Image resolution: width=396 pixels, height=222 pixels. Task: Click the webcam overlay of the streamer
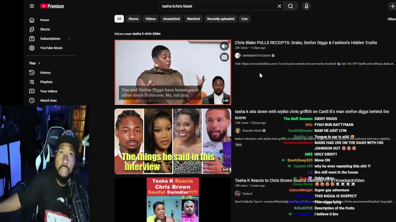[45, 164]
